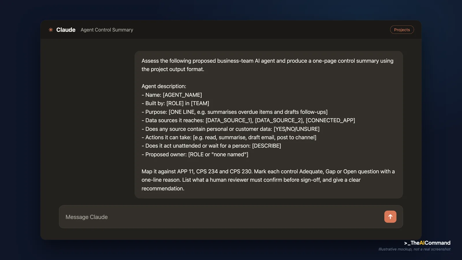Click the 'personal or customer data' line
The height and width of the screenshot is (260, 462).
[x=230, y=129]
